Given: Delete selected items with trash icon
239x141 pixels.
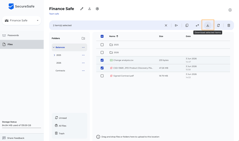Looking at the screenshot, I should tap(229, 25).
